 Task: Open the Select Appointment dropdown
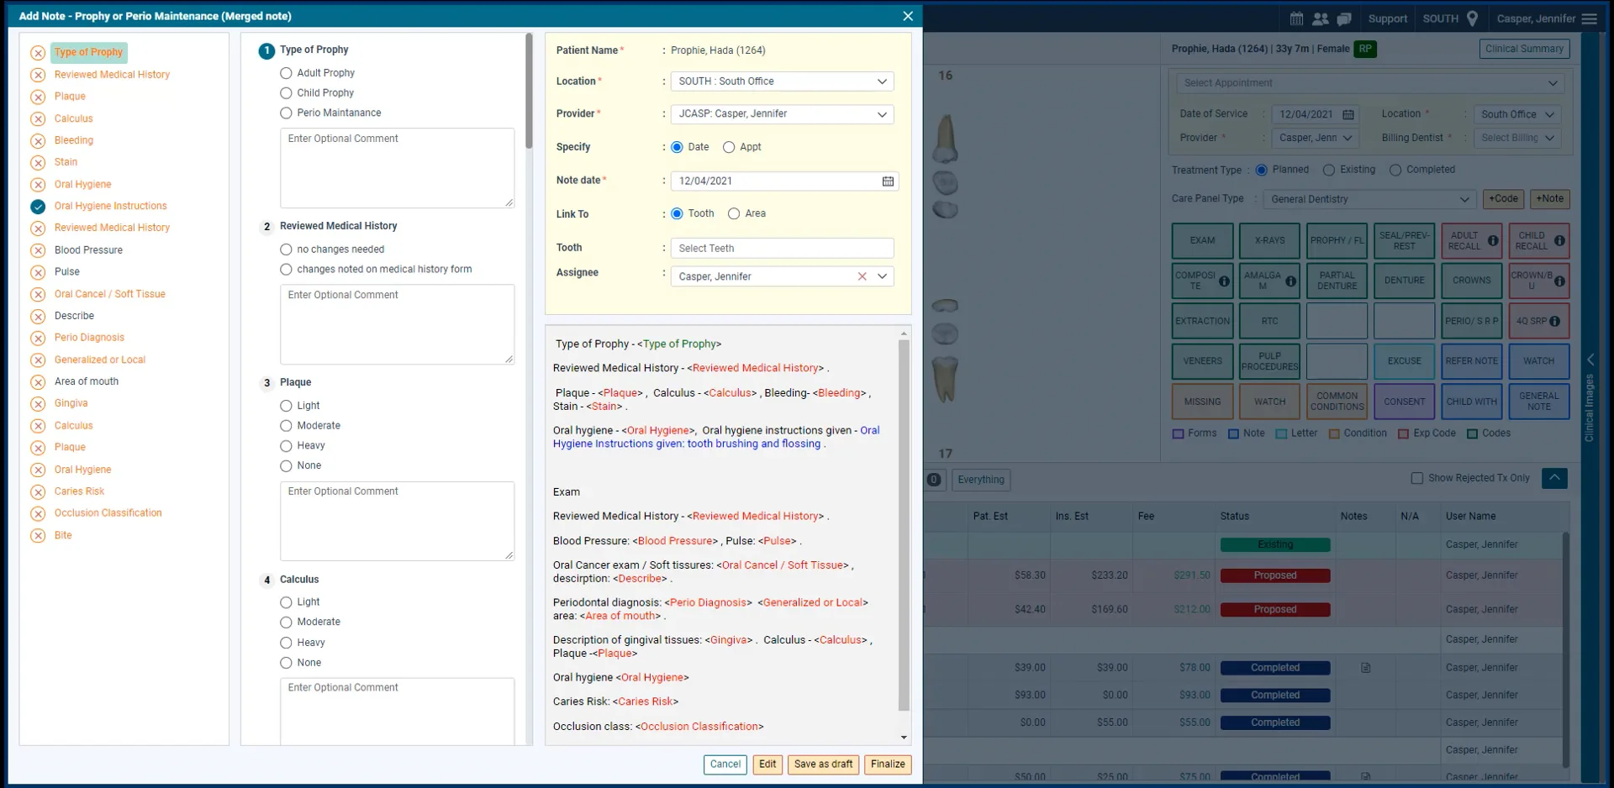[x=1369, y=83]
